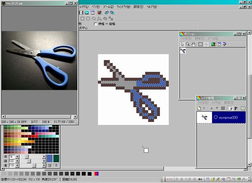Pick the blue foreground color swatch
Viewport: 252px width, 183px height.
(x=50, y=158)
